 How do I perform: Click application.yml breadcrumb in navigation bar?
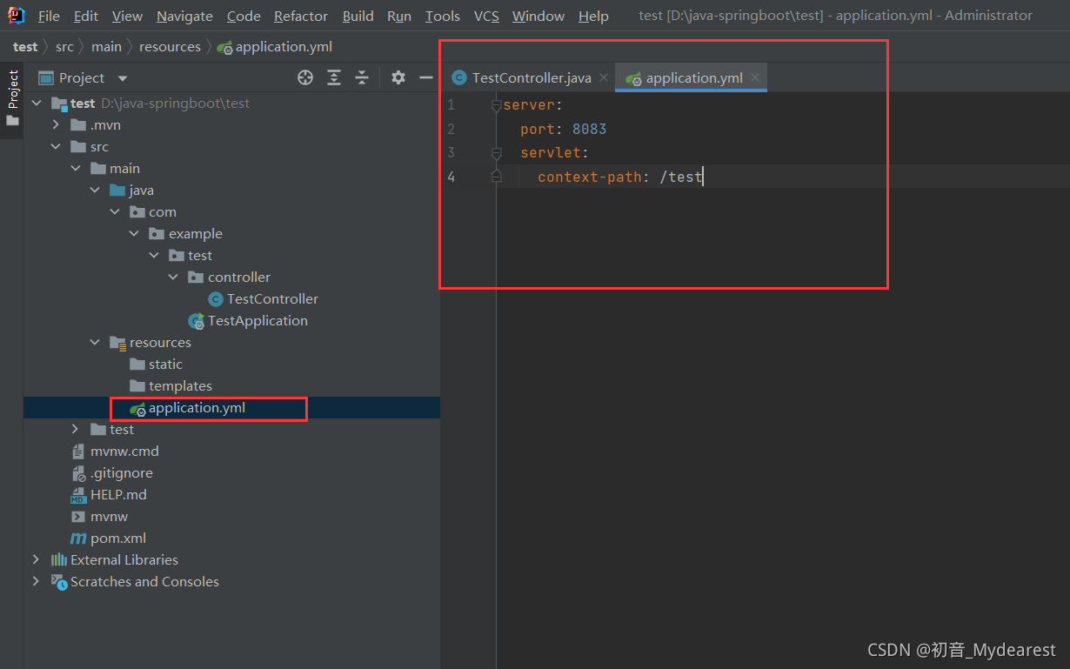[x=275, y=47]
